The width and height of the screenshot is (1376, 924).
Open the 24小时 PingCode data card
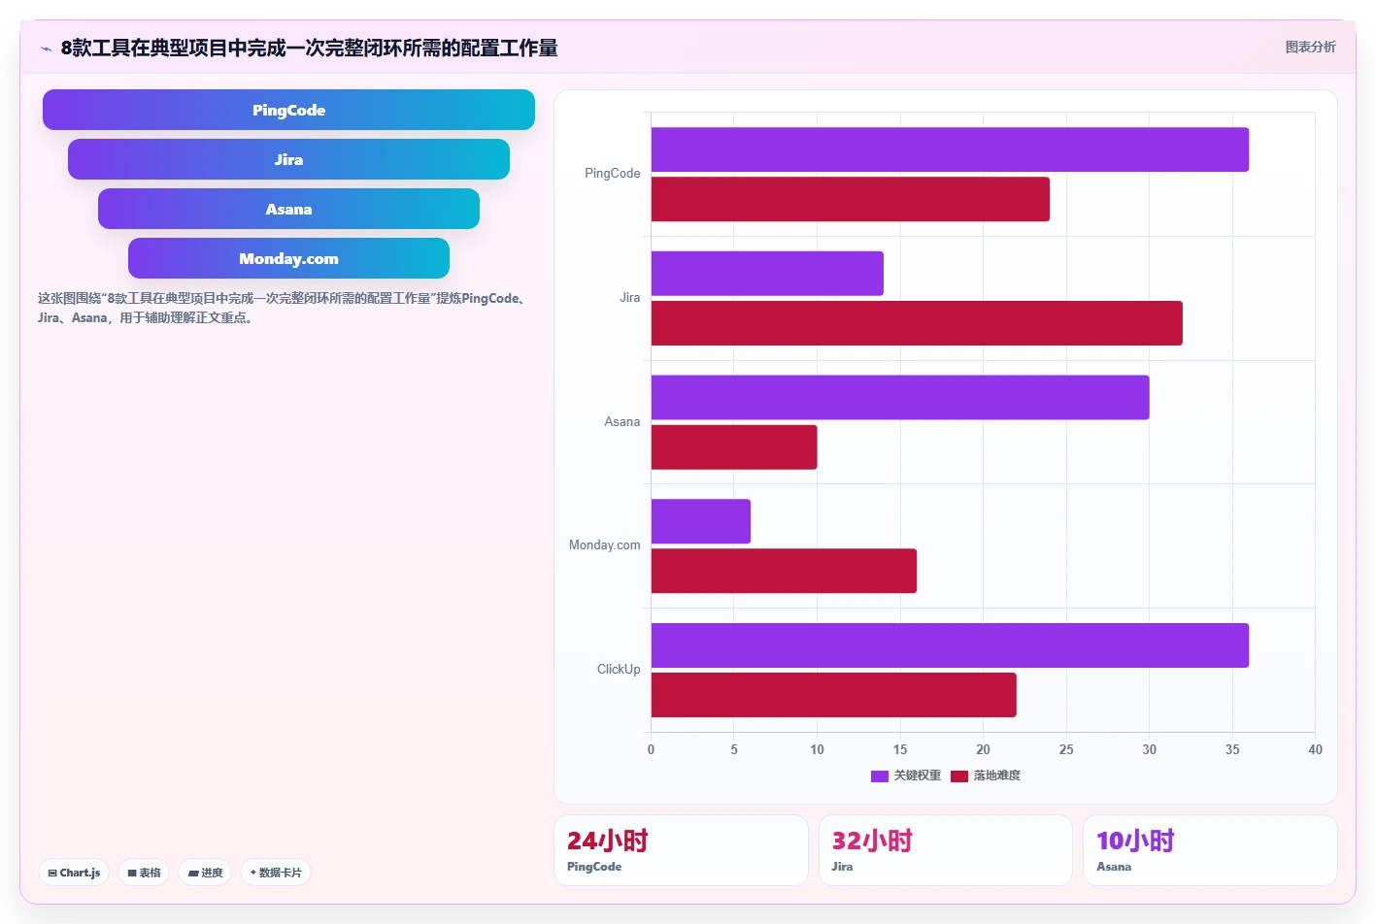tap(681, 850)
